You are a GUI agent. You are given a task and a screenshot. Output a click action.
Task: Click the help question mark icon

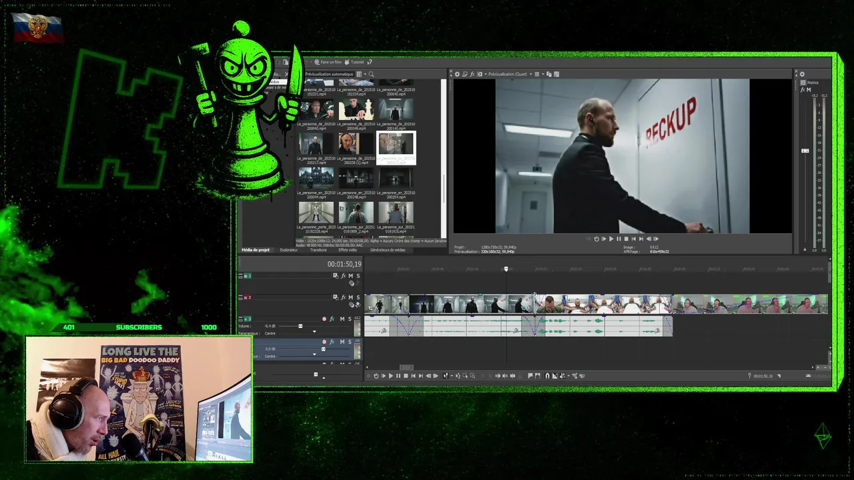(x=370, y=62)
